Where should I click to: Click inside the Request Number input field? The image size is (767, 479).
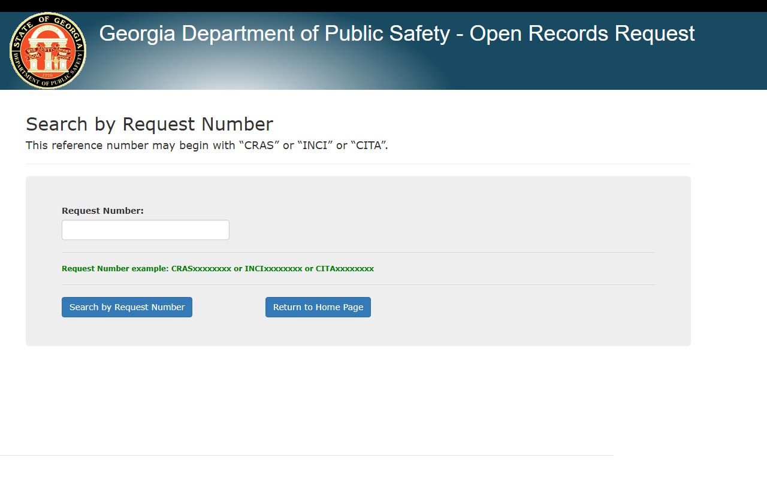[145, 230]
